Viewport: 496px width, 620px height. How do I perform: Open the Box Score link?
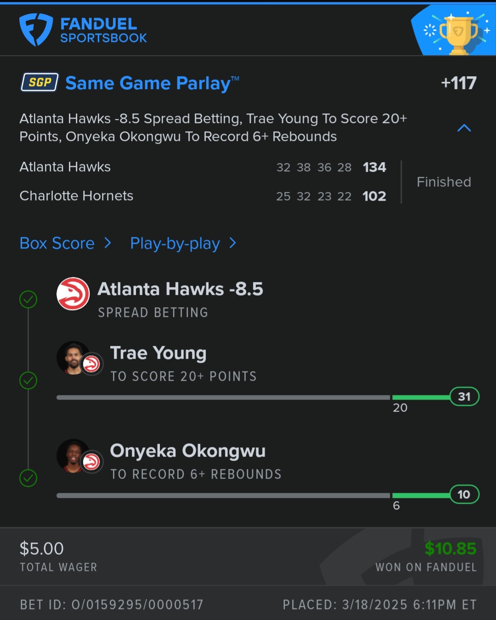(x=57, y=243)
